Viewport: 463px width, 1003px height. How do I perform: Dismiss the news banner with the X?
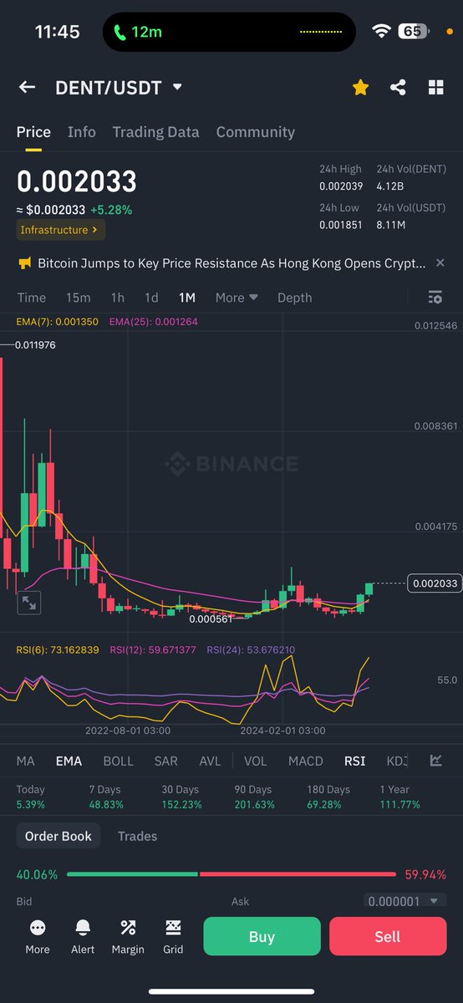440,263
